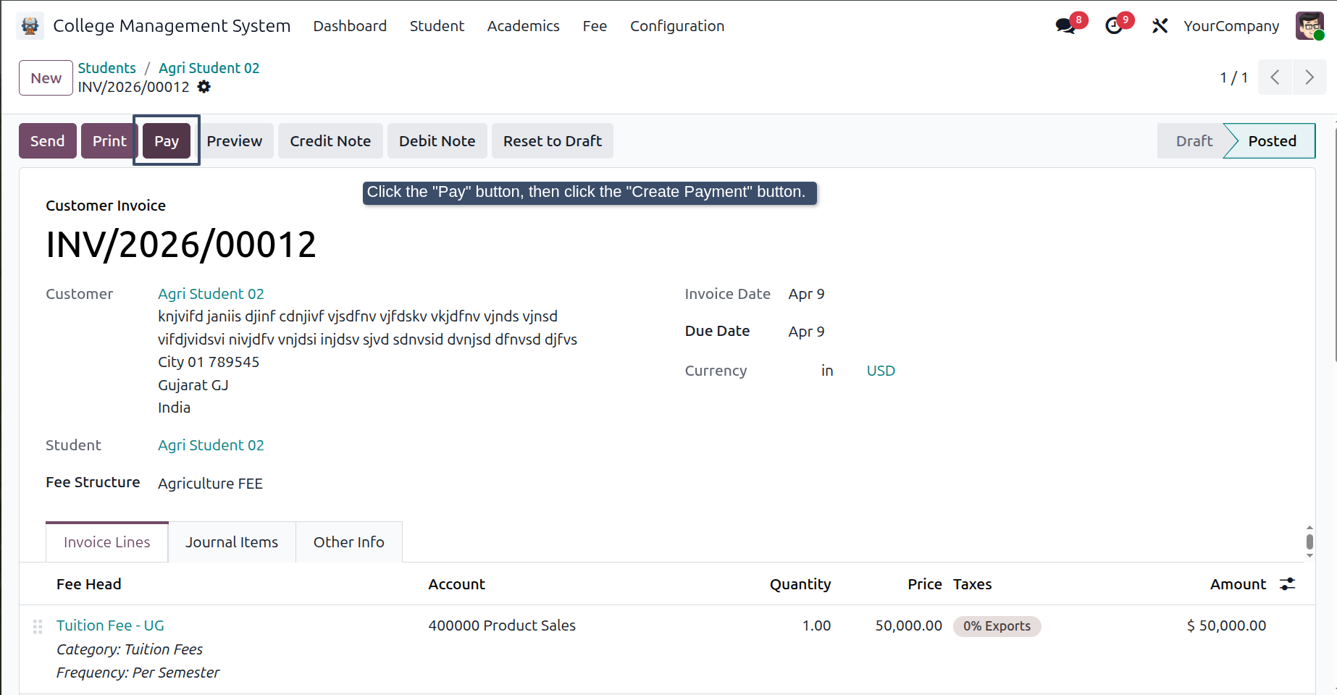The image size is (1337, 695).
Task: Open the Tuition Fee - UG link
Action: (x=110, y=625)
